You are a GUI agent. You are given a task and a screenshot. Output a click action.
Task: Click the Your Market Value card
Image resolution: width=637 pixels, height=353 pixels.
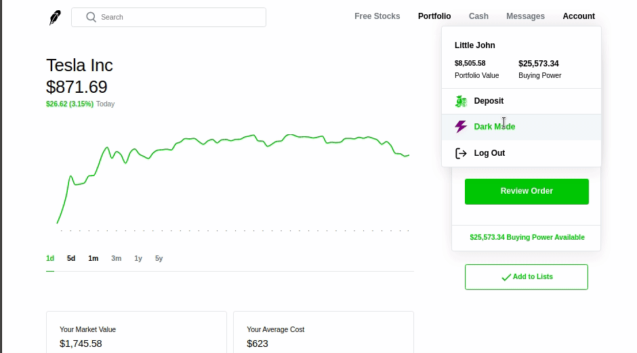coord(136,332)
